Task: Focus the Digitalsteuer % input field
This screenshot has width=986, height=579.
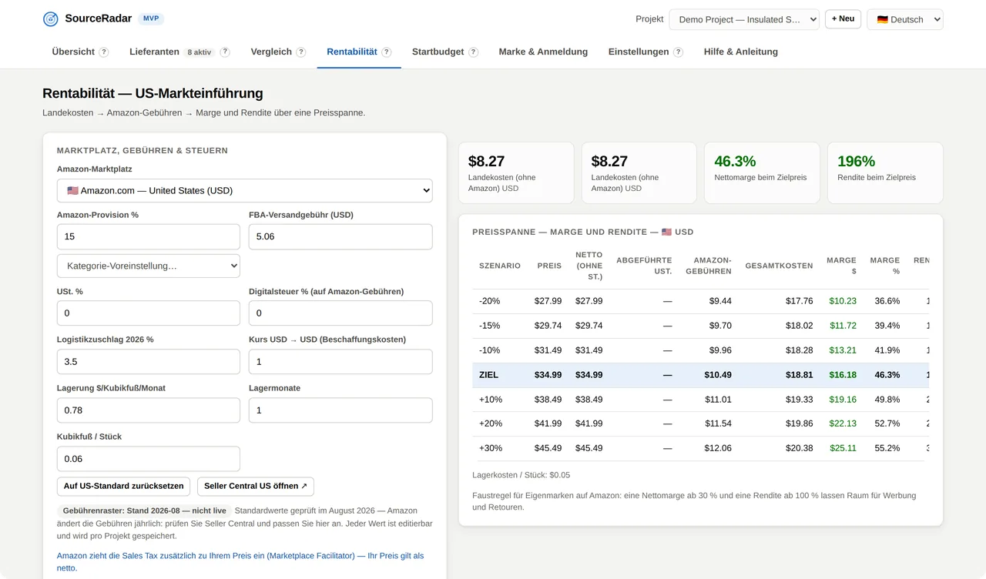Action: (x=340, y=313)
